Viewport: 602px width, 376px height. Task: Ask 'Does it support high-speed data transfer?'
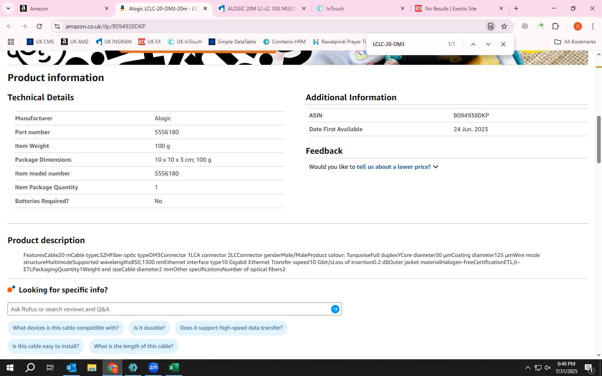point(231,328)
